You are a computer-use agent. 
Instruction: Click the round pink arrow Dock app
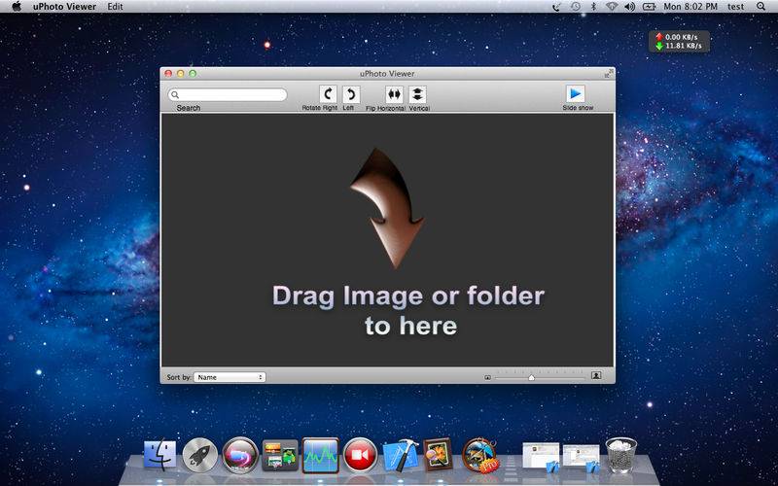pos(240,455)
